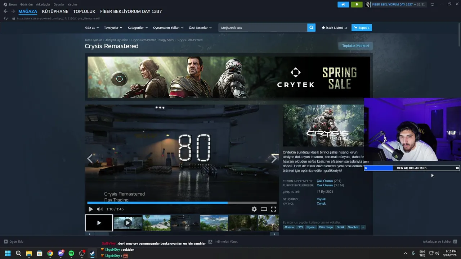The height and width of the screenshot is (259, 461).
Task: Expand the Özel Kısımlar dropdown
Action: tap(200, 28)
